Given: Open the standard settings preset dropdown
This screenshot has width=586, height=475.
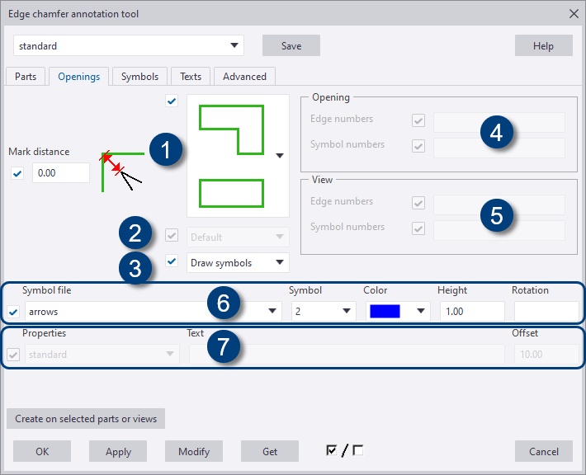Looking at the screenshot, I should [129, 45].
